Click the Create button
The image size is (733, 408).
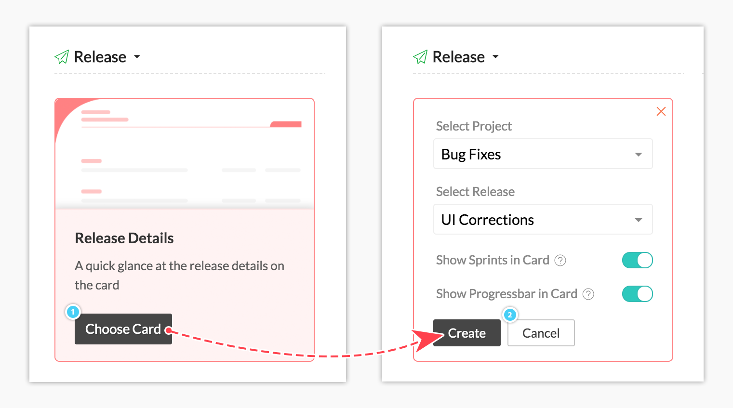(x=466, y=333)
